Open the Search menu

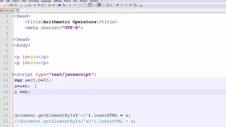click(x=16, y=1)
